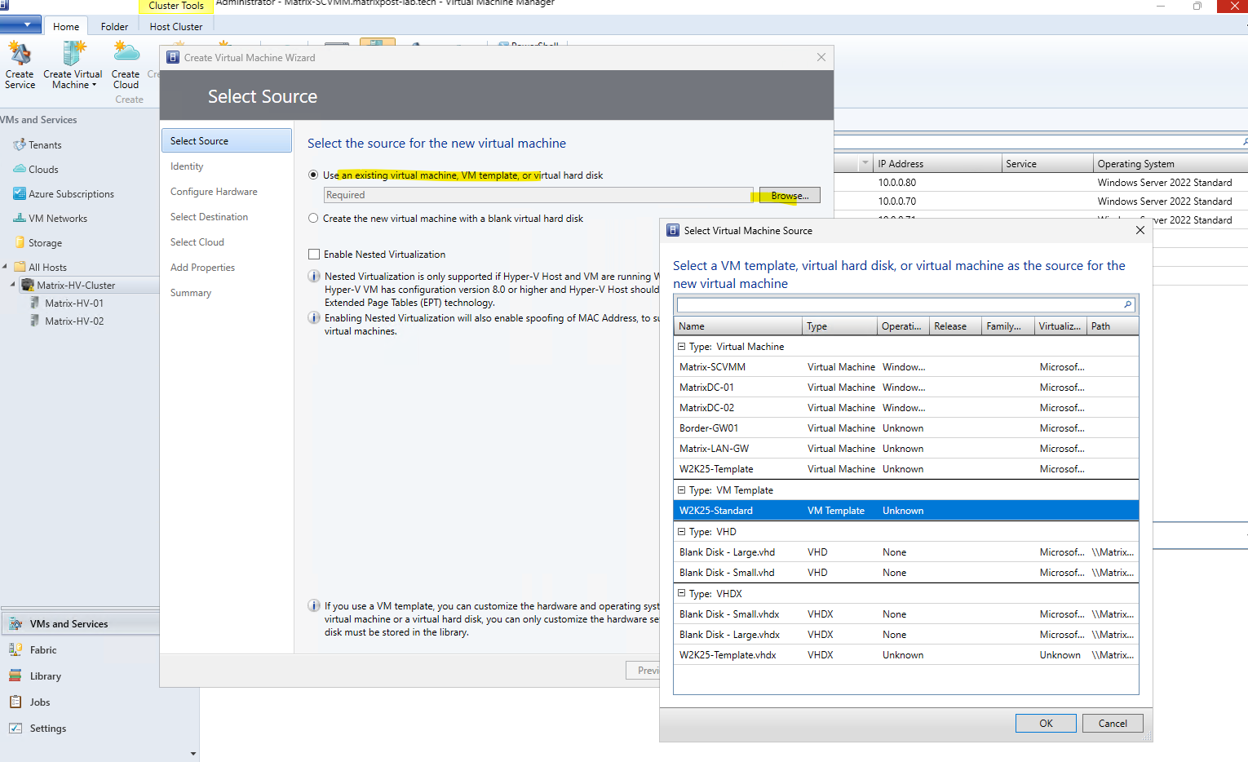This screenshot has height=762, width=1248.
Task: Open the Create Virtual Machine dropdown arrow
Action: (x=94, y=86)
